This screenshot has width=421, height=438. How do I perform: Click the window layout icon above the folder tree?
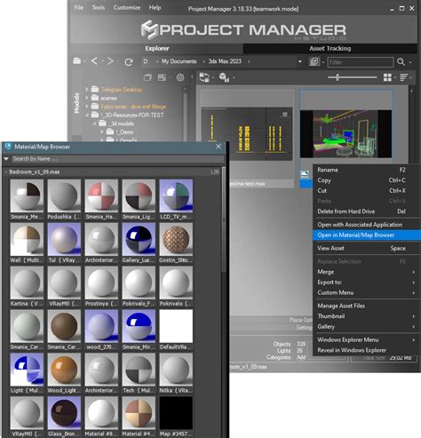click(x=147, y=77)
